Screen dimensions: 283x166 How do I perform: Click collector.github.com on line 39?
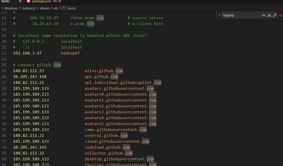point(109,153)
